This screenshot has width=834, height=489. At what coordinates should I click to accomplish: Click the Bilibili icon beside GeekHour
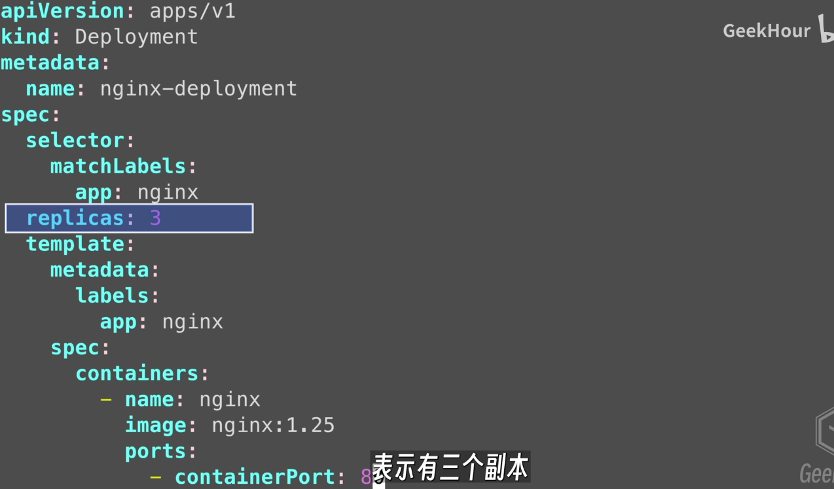(x=825, y=29)
